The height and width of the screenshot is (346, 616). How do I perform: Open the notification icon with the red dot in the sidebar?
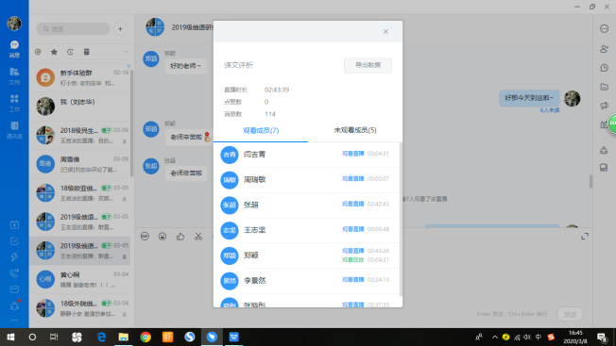tap(14, 305)
